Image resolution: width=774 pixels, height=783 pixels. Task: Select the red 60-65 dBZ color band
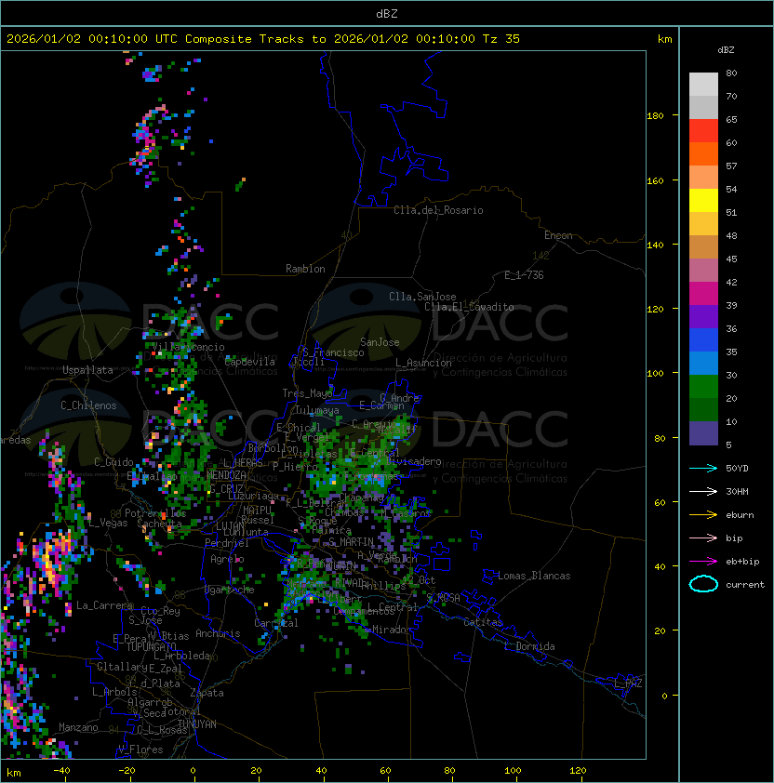(x=703, y=131)
